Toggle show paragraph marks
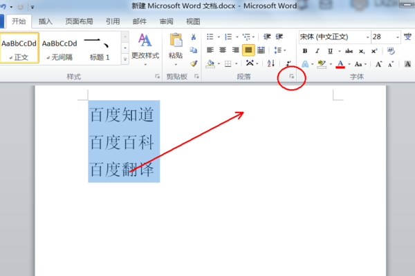This screenshot has height=276, width=415. point(288,63)
